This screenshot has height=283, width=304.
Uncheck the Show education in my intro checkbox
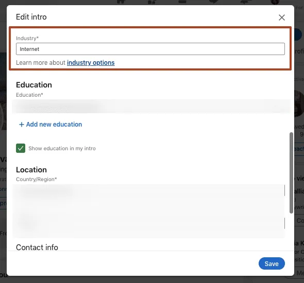click(21, 148)
